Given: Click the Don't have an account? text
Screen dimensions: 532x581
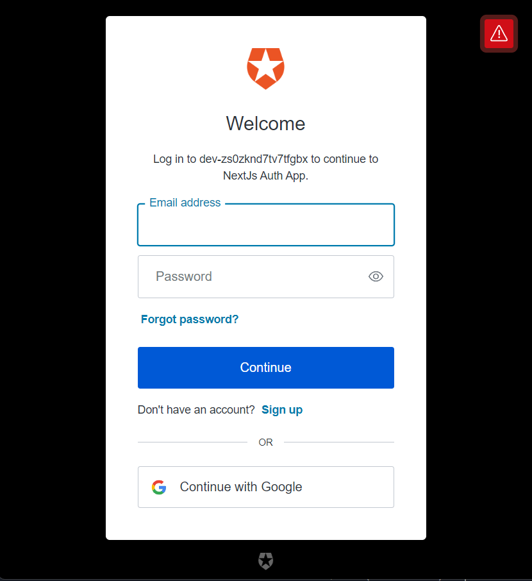Looking at the screenshot, I should coord(196,410).
